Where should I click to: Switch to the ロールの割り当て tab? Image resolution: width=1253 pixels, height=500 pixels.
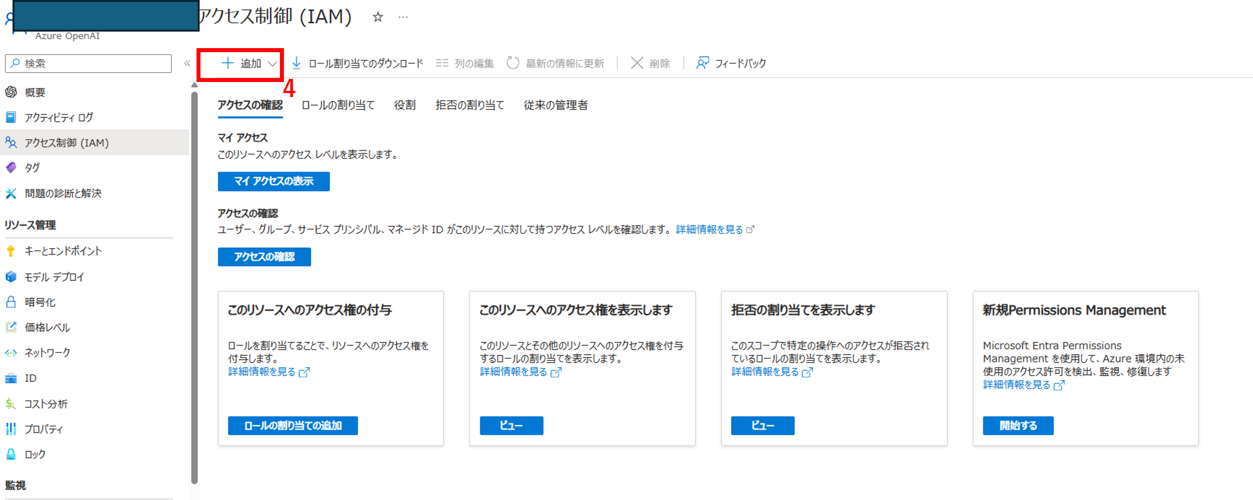pyautogui.click(x=339, y=104)
